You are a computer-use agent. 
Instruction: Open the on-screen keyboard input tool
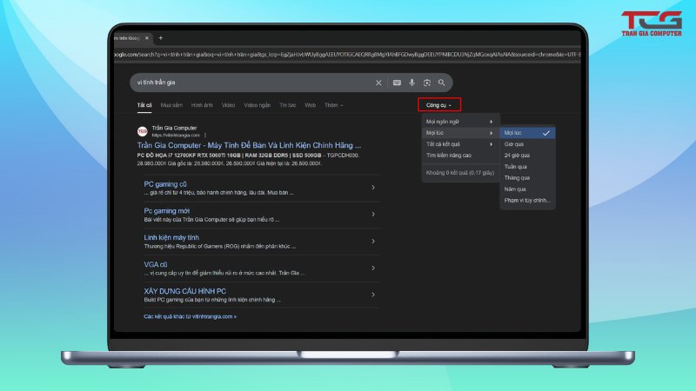click(x=397, y=83)
